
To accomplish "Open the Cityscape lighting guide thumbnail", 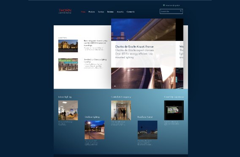I will coord(68,65).
